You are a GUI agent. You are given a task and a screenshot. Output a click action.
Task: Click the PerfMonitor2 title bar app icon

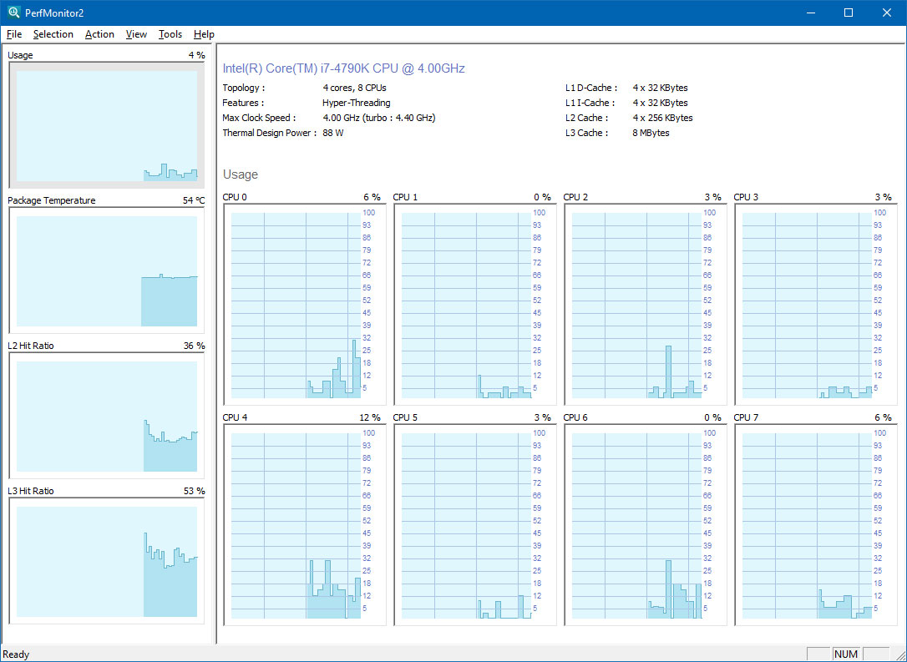click(x=13, y=13)
